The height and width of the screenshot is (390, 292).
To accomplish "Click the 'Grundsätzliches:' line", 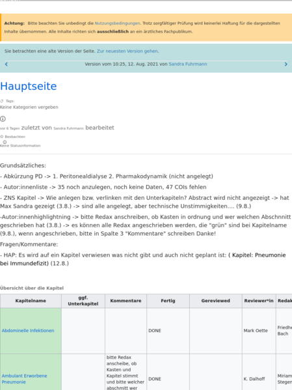I will pos(23,165).
